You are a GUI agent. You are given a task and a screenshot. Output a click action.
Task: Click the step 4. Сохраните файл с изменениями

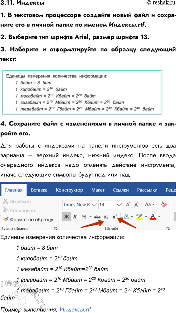point(88,128)
